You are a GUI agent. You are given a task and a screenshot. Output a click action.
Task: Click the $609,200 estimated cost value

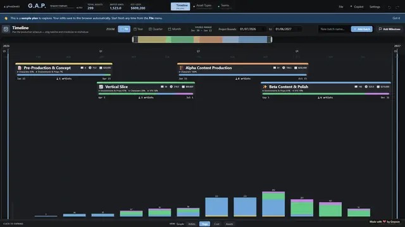pos(138,8)
